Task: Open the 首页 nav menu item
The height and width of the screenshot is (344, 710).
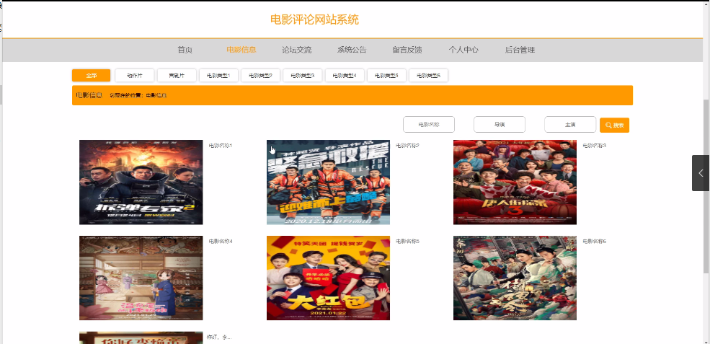Action: (x=185, y=50)
